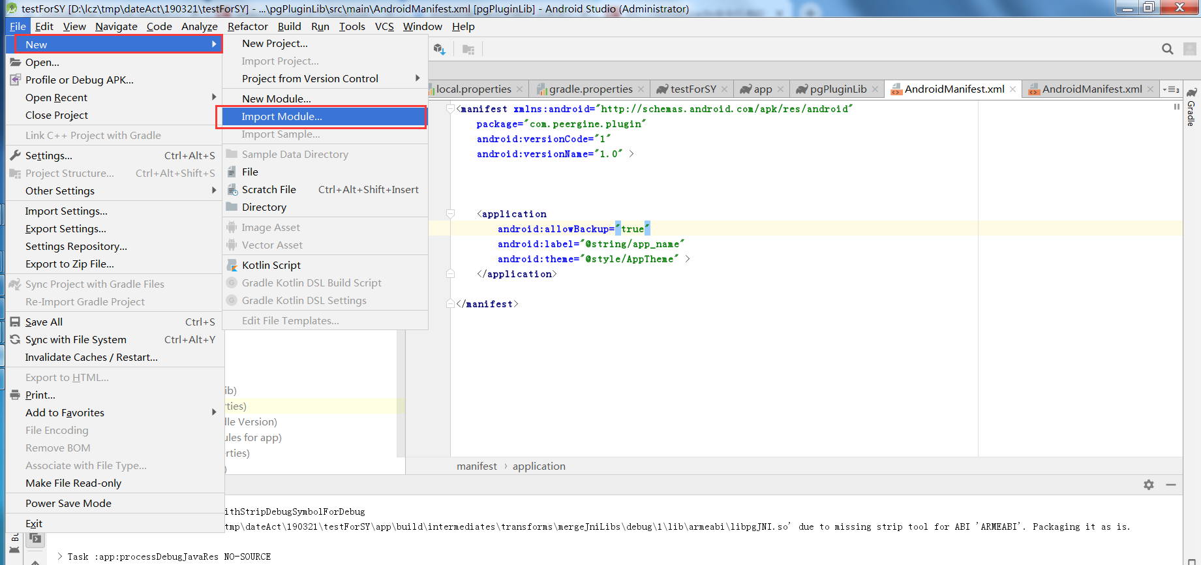Viewport: 1201px width, 565px height.
Task: Close the gradle.properties tab
Action: tap(641, 89)
